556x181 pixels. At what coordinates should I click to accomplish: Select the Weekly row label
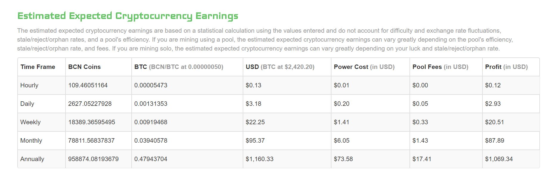click(x=30, y=122)
